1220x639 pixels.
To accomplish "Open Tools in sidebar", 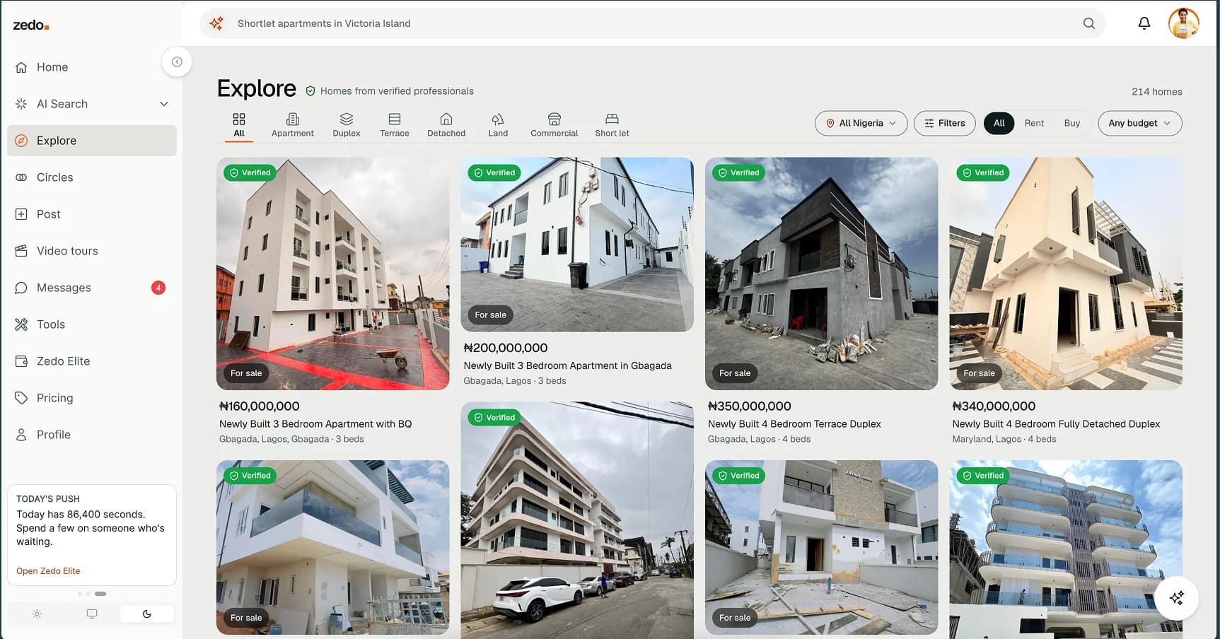I will click(92, 324).
